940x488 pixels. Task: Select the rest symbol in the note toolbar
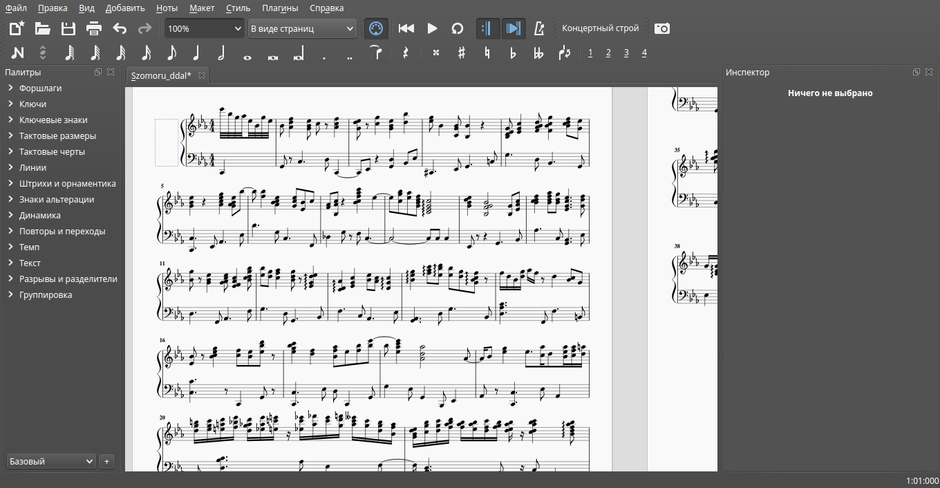405,53
